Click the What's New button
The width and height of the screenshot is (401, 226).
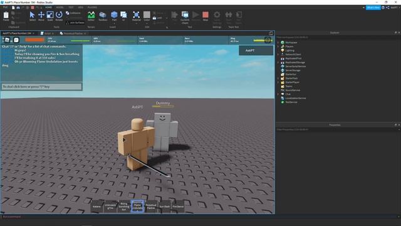point(373,8)
